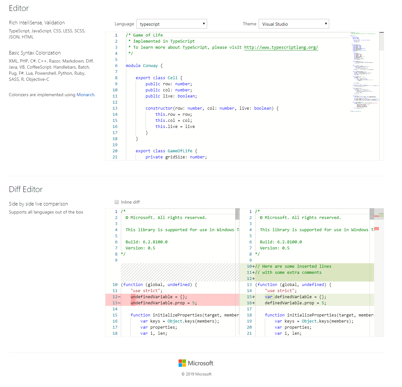Click 'var keys = Object.keys(members);' in right pane
The height and width of the screenshot is (387, 402).
point(314,321)
